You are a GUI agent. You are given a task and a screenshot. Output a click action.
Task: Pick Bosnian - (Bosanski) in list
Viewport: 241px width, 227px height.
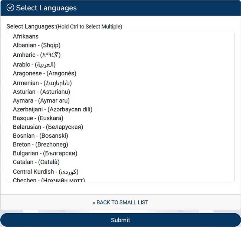pyautogui.click(x=40, y=136)
